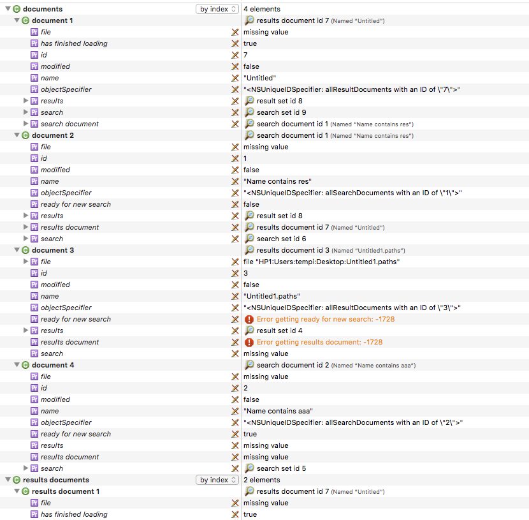Click the magnifier icon beside search set id 6

point(250,239)
